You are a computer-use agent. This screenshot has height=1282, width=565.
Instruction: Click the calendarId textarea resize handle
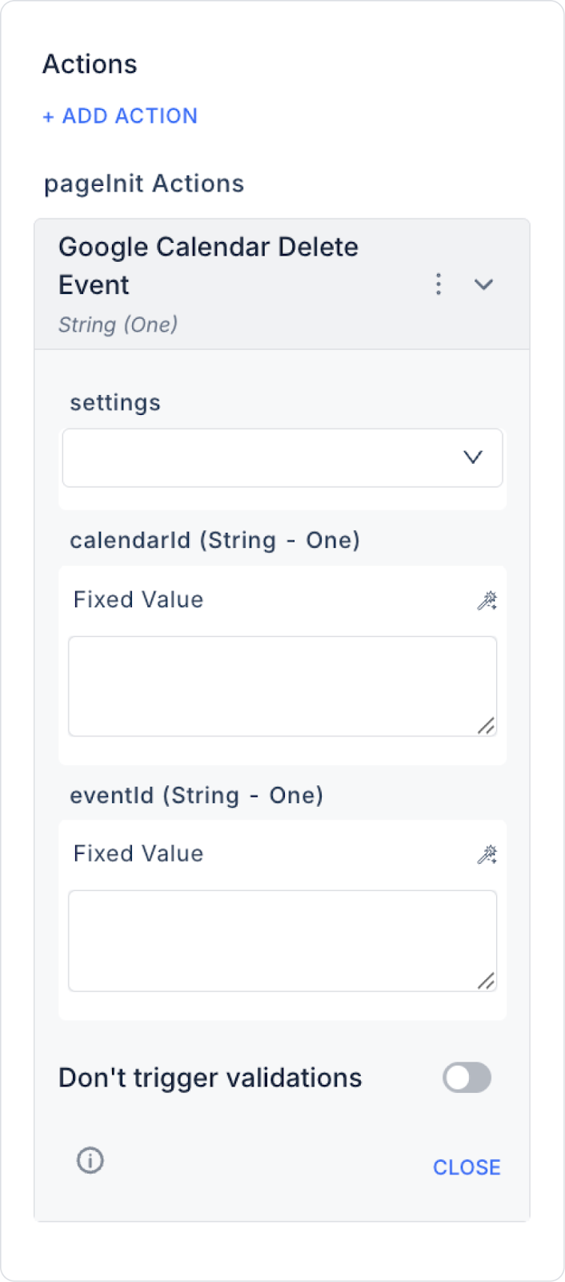pyautogui.click(x=486, y=726)
